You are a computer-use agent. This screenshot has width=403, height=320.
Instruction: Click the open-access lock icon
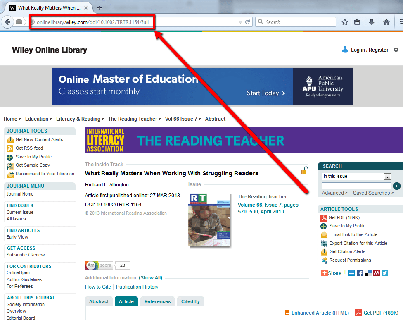point(304,170)
